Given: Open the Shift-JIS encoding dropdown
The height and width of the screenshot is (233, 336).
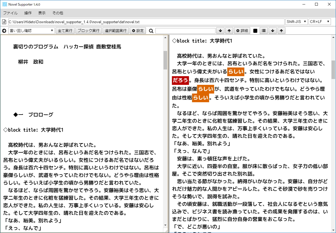Looking at the screenshot, I should pos(296,21).
